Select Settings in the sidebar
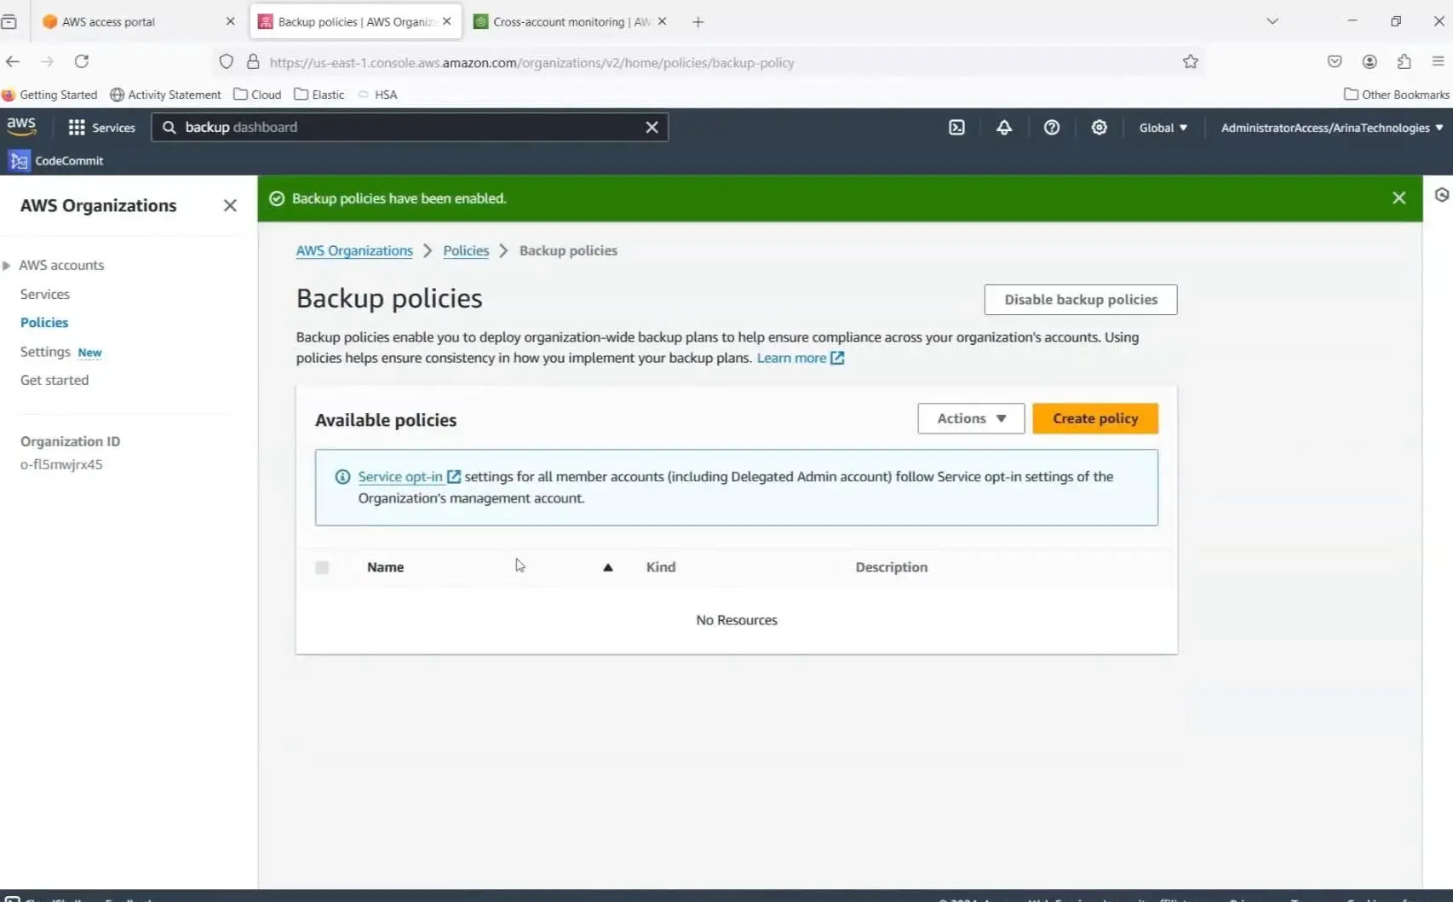This screenshot has height=902, width=1453. [x=45, y=352]
